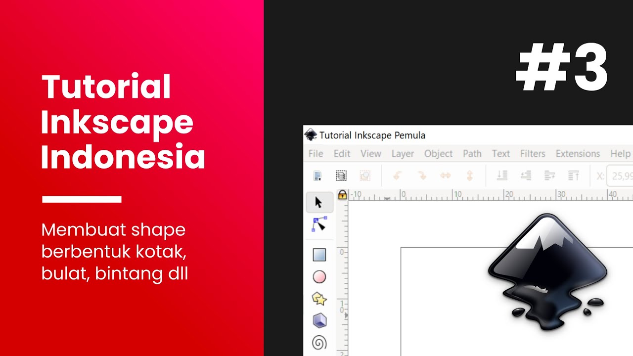Click Select all in all layers icon
This screenshot has width=633, height=356.
[x=341, y=176]
